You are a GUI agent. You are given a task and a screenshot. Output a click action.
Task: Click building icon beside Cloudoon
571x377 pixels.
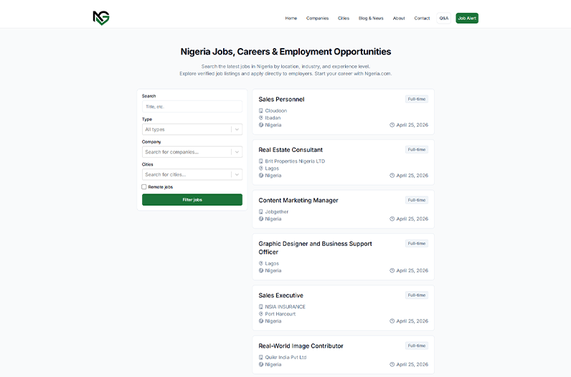(261, 111)
